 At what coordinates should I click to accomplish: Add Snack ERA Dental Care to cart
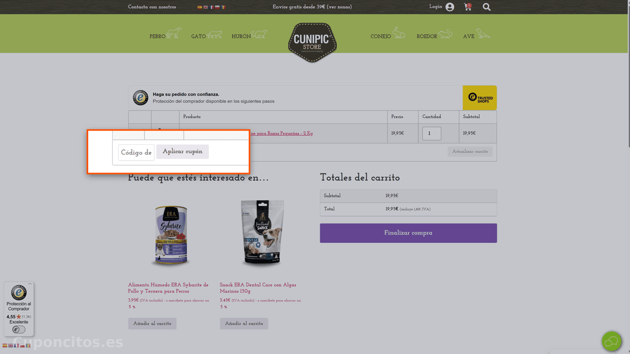(244, 324)
